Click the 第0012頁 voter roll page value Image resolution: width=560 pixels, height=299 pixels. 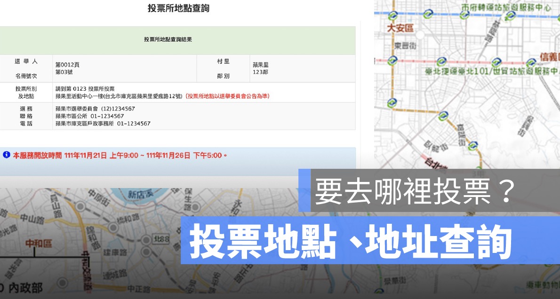[67, 64]
